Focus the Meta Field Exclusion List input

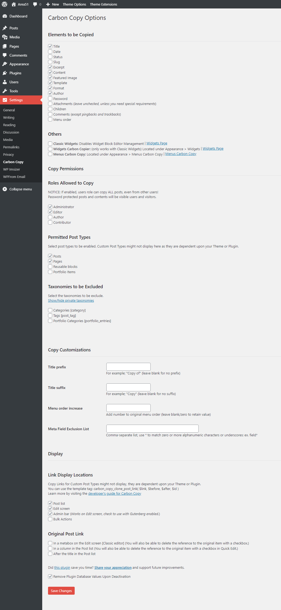[x=152, y=429]
